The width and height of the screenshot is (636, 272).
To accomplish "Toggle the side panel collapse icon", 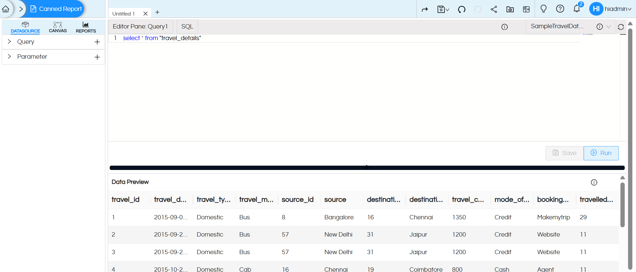I will (x=526, y=9).
